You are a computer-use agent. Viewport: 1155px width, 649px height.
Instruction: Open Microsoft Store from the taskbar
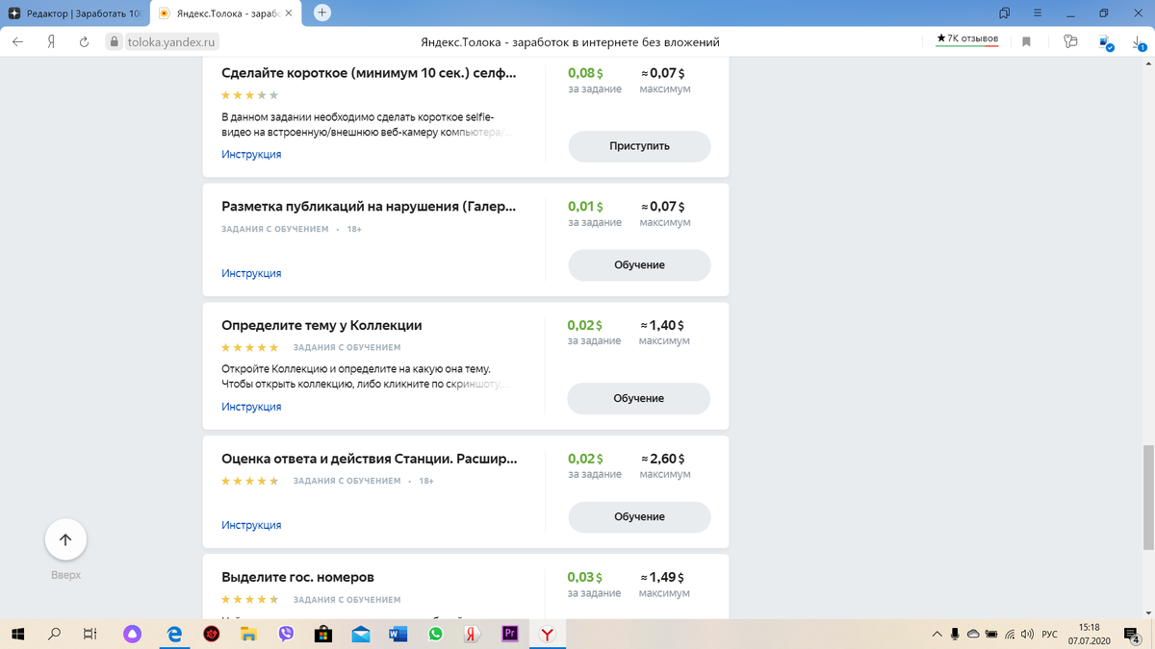click(323, 634)
